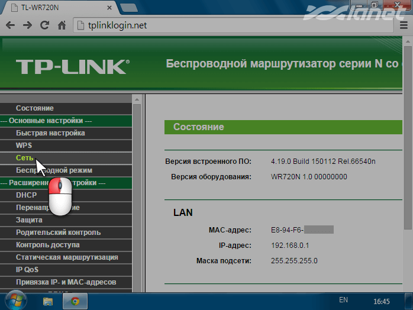Image resolution: width=413 pixels, height=310 pixels.
Task: Click the browser Back arrow
Action: point(10,25)
